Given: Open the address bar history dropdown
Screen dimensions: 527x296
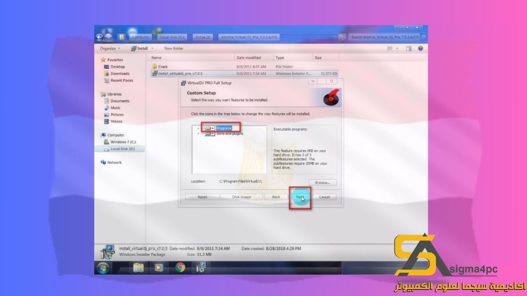Looking at the screenshot, I should coord(334,37).
